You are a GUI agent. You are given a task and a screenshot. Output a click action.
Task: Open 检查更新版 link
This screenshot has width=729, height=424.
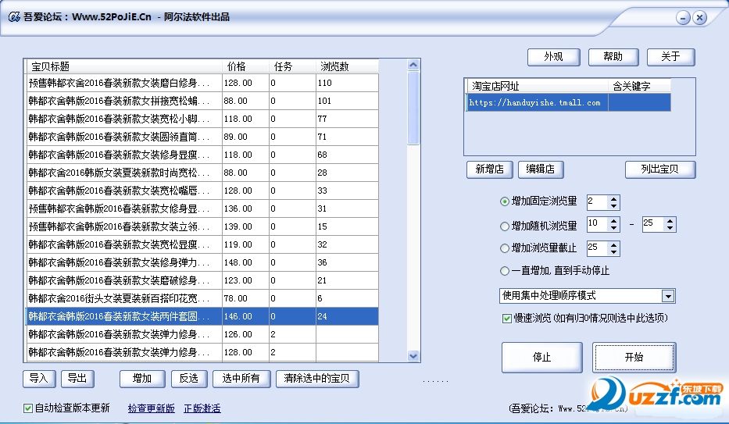pos(151,408)
